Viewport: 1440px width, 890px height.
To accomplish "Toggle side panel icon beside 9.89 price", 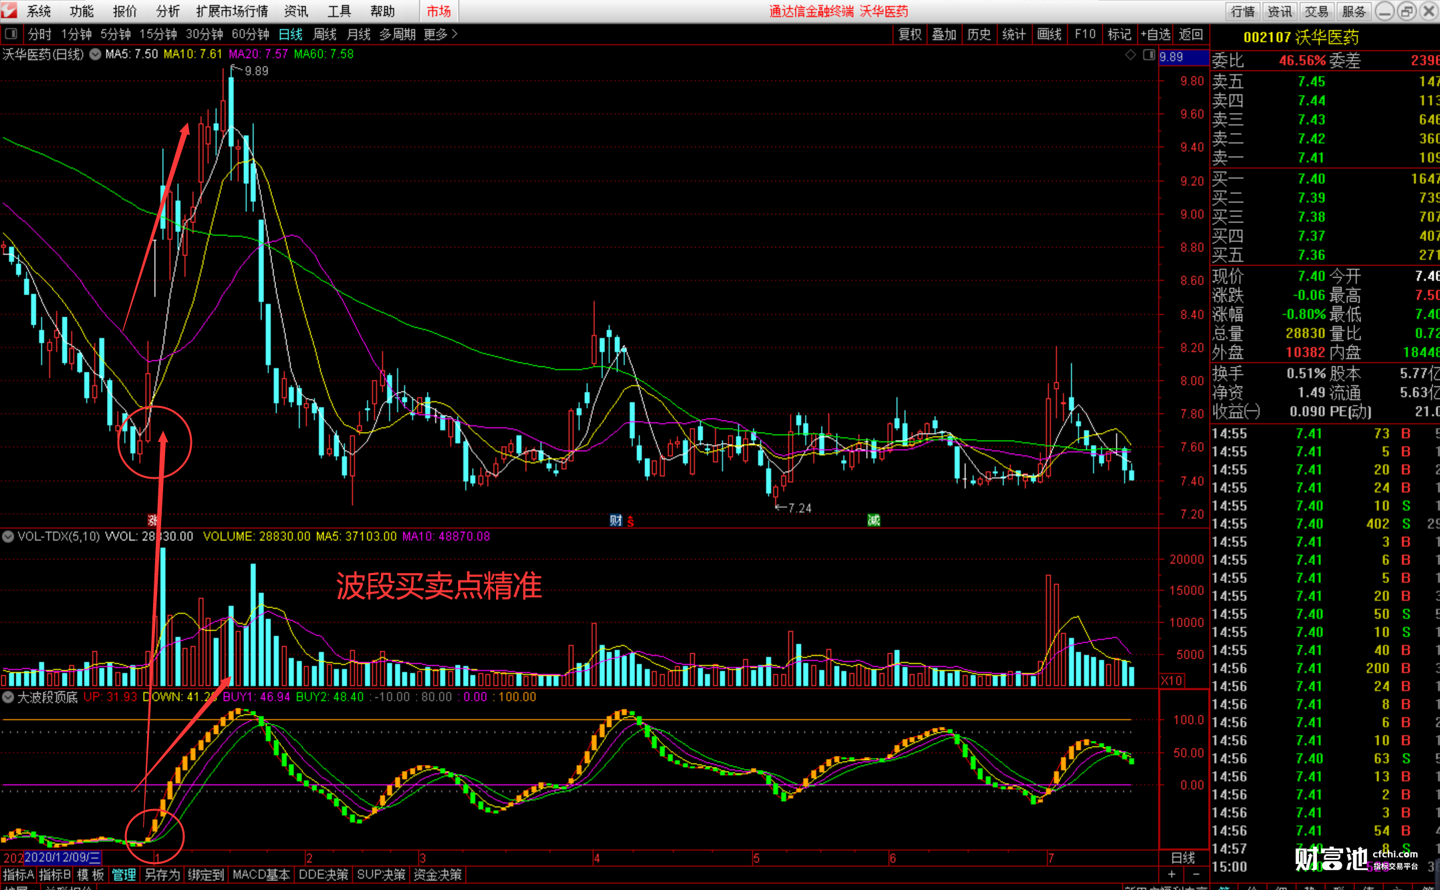I will 1149,55.
